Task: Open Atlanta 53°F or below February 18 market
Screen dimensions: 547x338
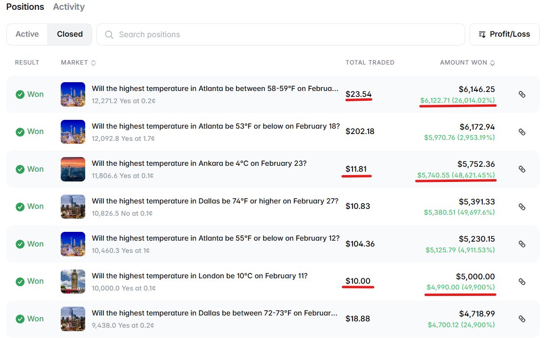Action: pyautogui.click(x=215, y=126)
